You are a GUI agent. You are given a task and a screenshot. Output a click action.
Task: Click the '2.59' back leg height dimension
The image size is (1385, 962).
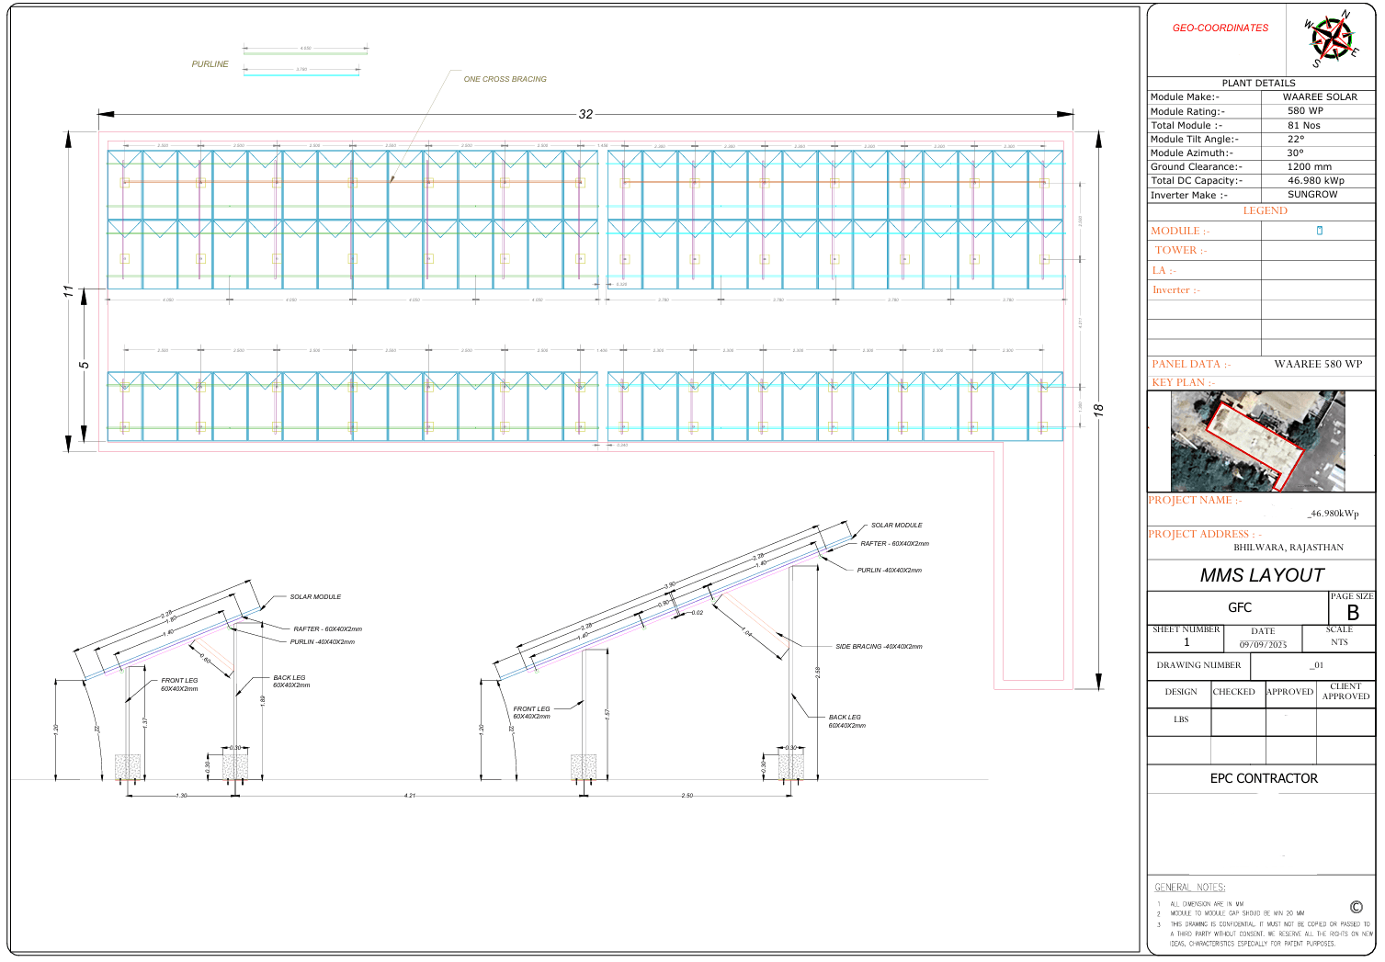(818, 672)
